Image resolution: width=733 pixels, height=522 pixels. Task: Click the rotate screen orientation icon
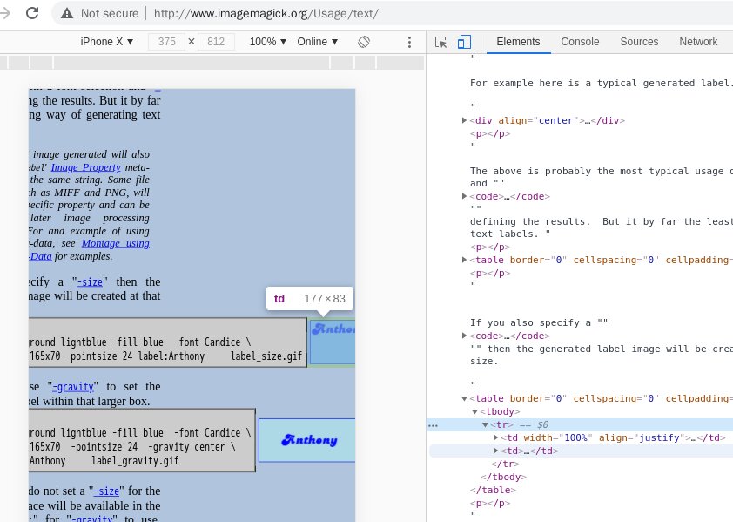tap(364, 42)
